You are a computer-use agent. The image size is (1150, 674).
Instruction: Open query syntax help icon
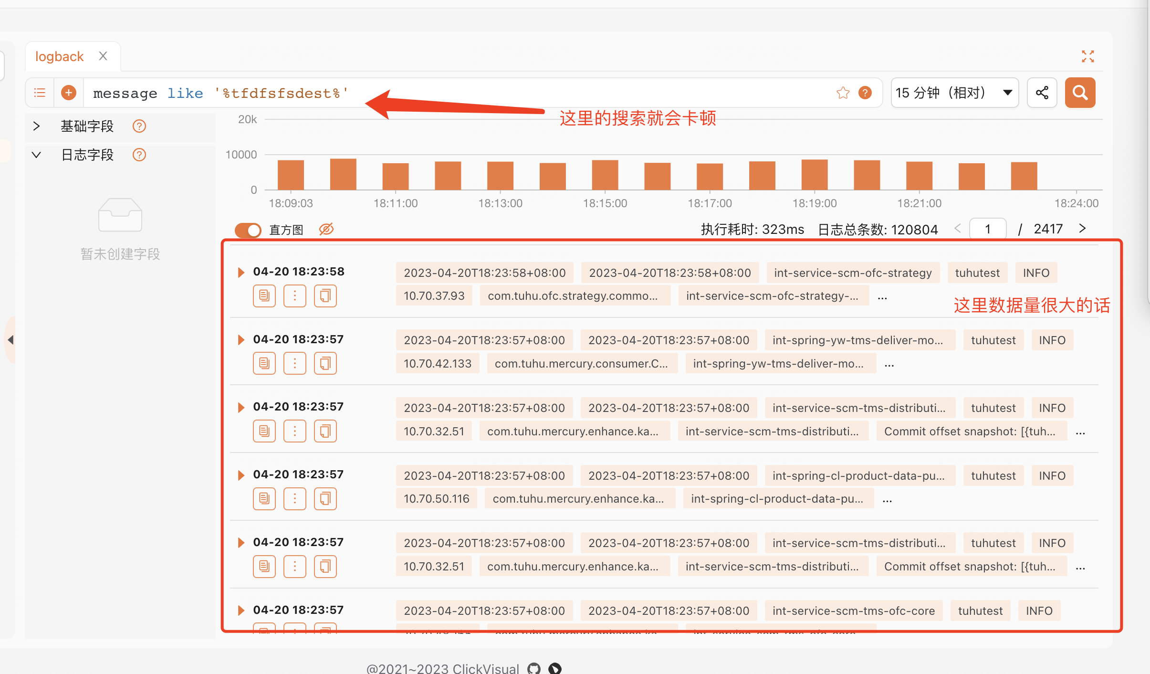(865, 92)
